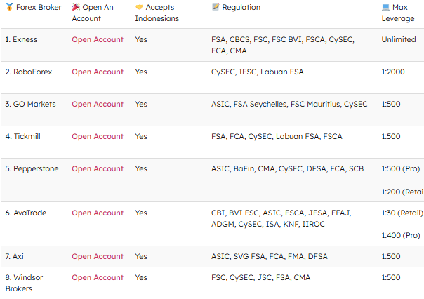Click the Pepperstone broker name cell
The width and height of the screenshot is (424, 299).
(32, 168)
